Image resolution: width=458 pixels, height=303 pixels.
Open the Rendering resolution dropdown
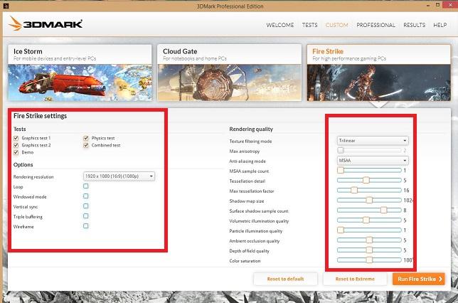119,176
